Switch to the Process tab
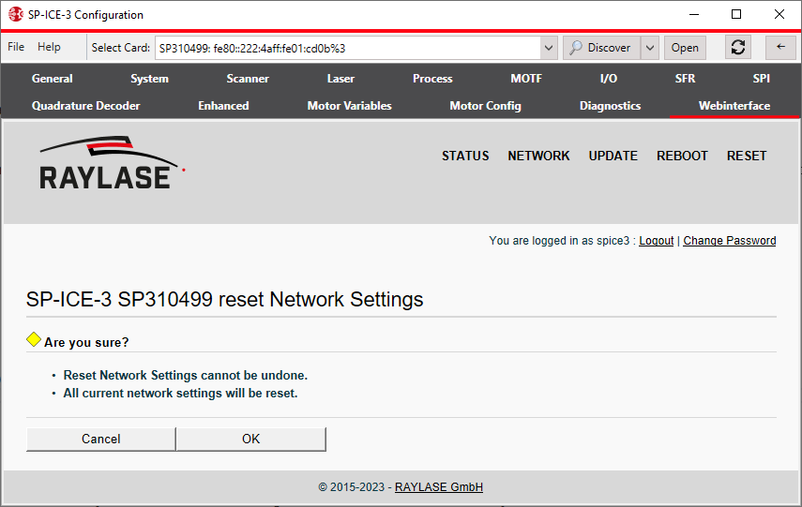The width and height of the screenshot is (802, 507). pos(432,79)
